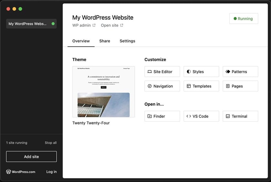The width and height of the screenshot is (271, 182).
Task: Click the WordPress.com logo
Action: click(x=21, y=172)
